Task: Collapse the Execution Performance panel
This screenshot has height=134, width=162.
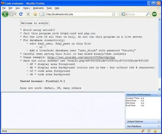Action: [159, 95]
